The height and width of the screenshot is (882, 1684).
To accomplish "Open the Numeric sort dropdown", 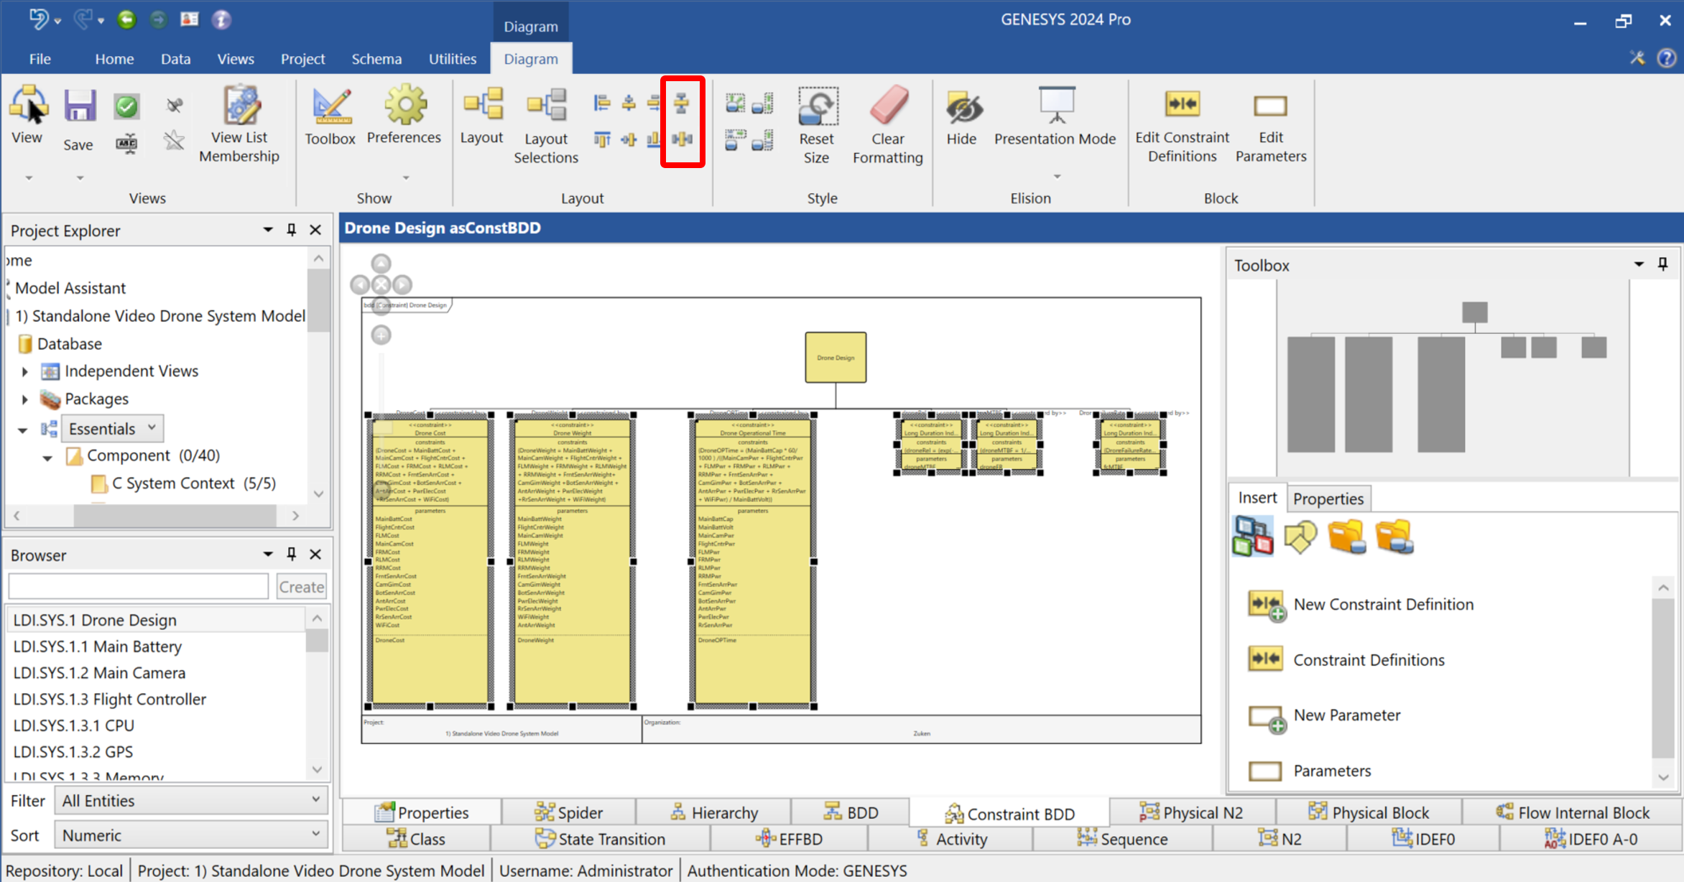I will (x=316, y=835).
